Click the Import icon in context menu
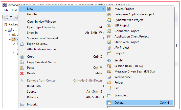 tap(21, 105)
